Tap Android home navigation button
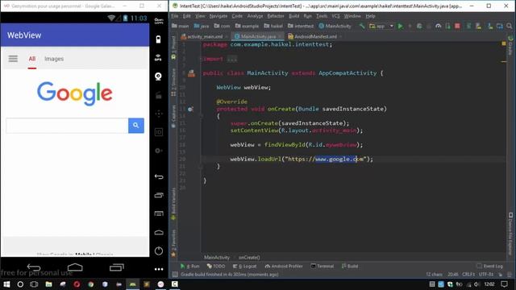516x290 pixels. pos(75,267)
